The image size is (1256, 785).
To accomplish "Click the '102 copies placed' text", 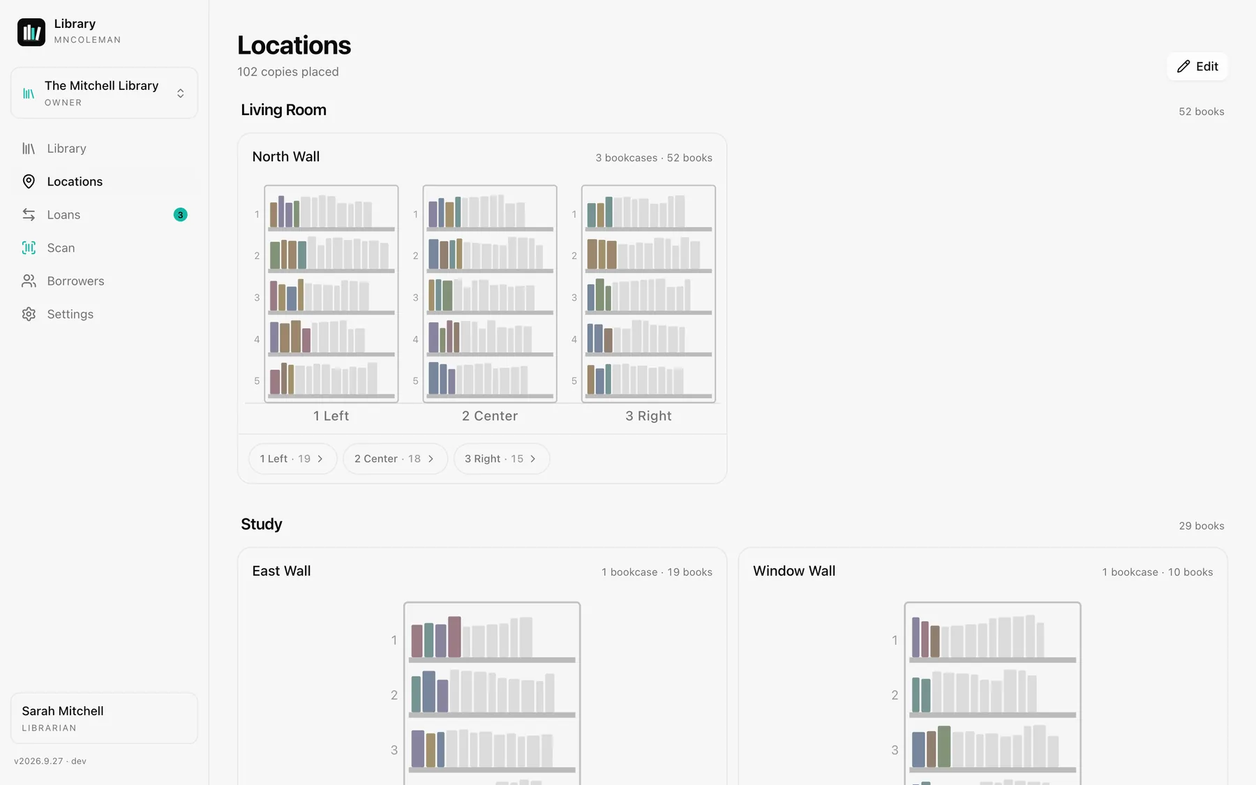I will 288,72.
